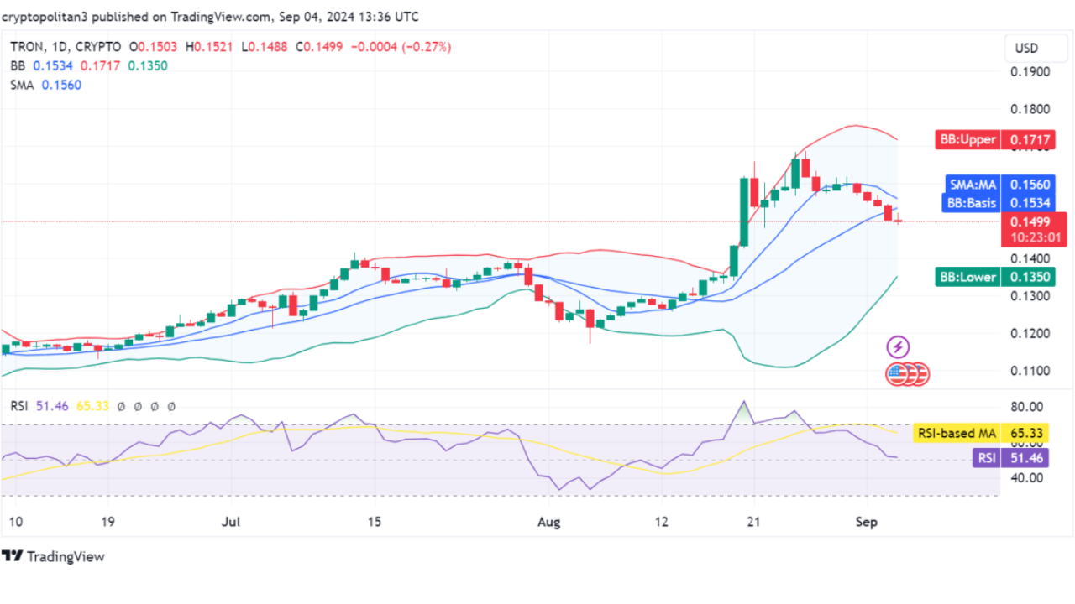
Task: Click the 0.1717 upper band value in BB legend
Action: (102, 65)
